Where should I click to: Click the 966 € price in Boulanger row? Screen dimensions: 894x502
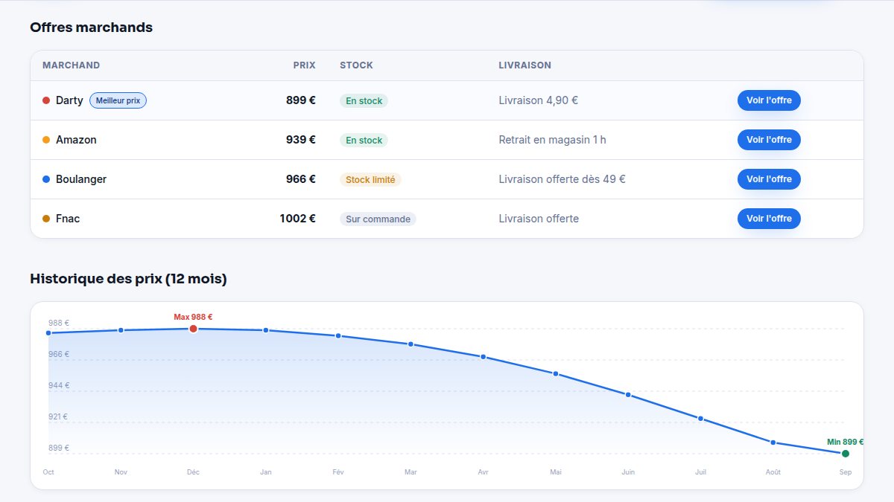pyautogui.click(x=301, y=179)
